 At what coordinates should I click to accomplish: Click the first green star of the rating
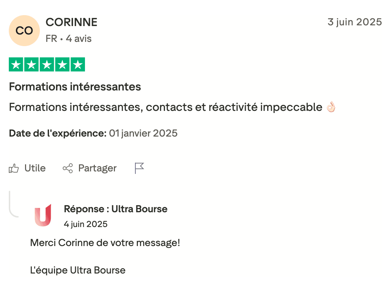point(16,65)
